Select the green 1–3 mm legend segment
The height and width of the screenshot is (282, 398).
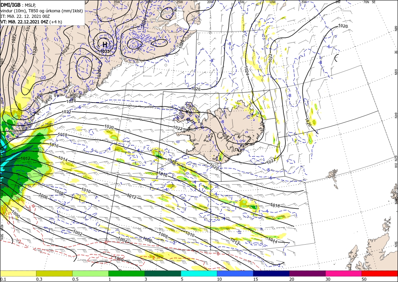pos(127,273)
